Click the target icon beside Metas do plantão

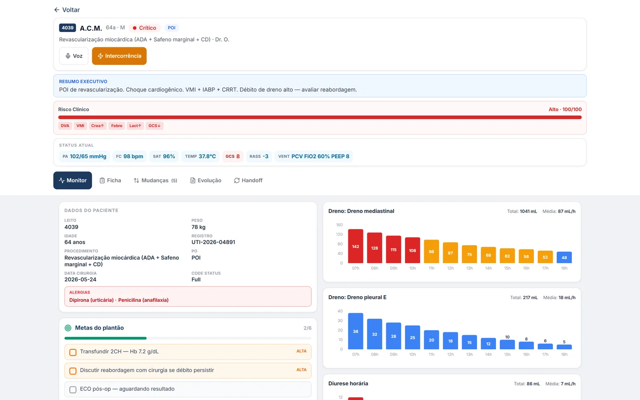(68, 328)
